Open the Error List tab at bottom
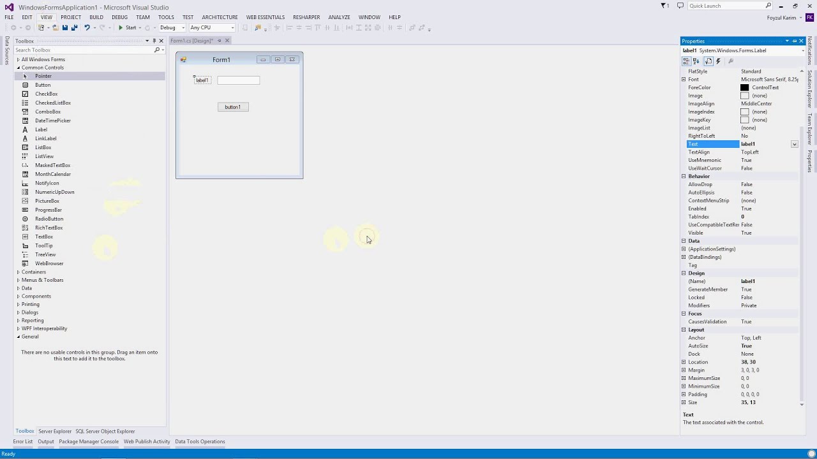817x459 pixels. 23,442
